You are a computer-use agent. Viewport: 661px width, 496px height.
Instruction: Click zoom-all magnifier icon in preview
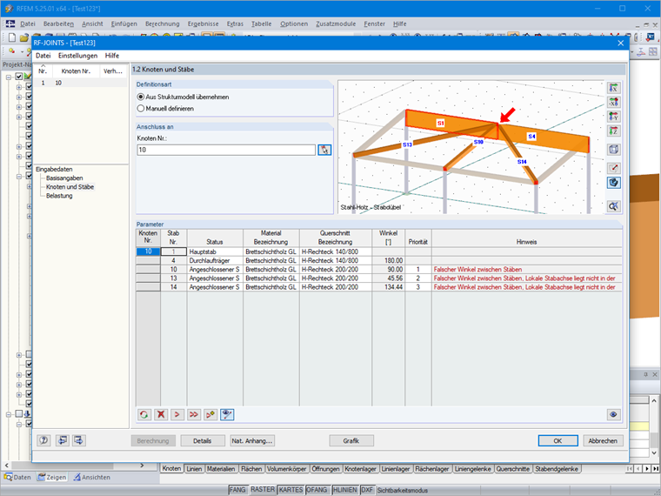coord(614,206)
